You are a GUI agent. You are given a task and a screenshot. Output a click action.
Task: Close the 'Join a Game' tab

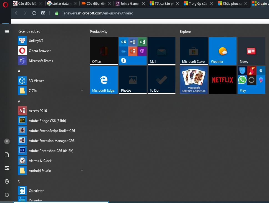click(144, 3)
